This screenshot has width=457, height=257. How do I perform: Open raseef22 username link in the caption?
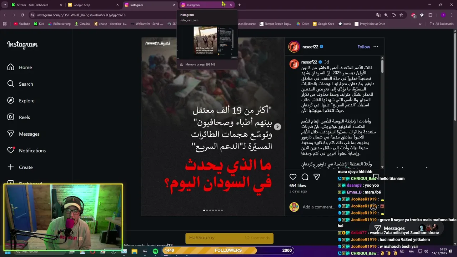pos(309,62)
